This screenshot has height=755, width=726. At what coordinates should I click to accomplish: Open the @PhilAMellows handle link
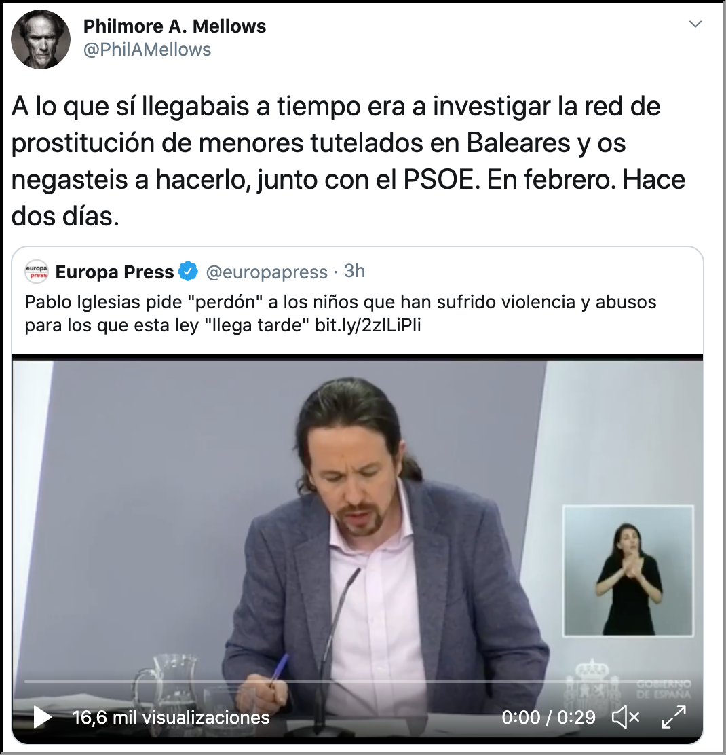(147, 50)
